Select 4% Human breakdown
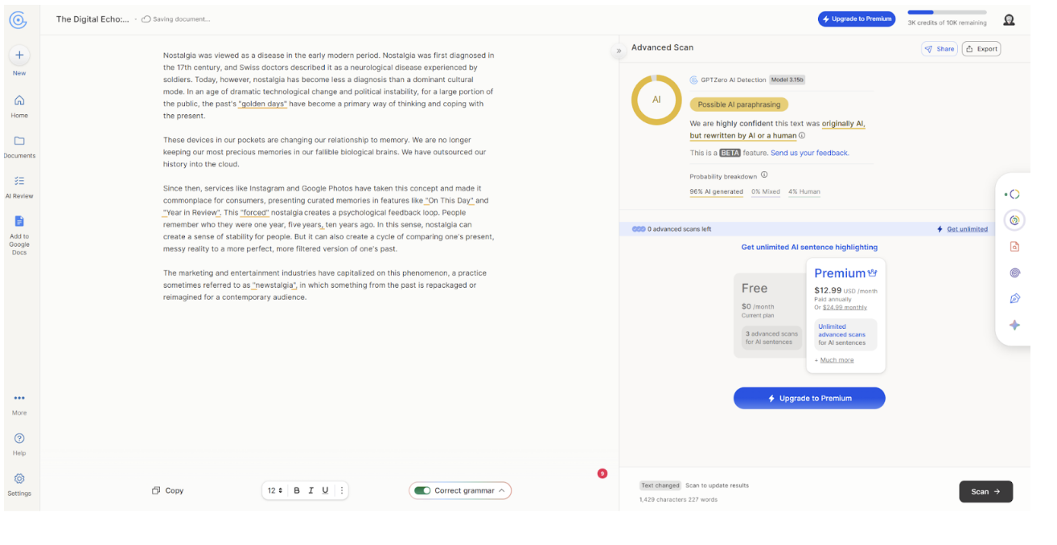The width and height of the screenshot is (1057, 545). coord(804,192)
